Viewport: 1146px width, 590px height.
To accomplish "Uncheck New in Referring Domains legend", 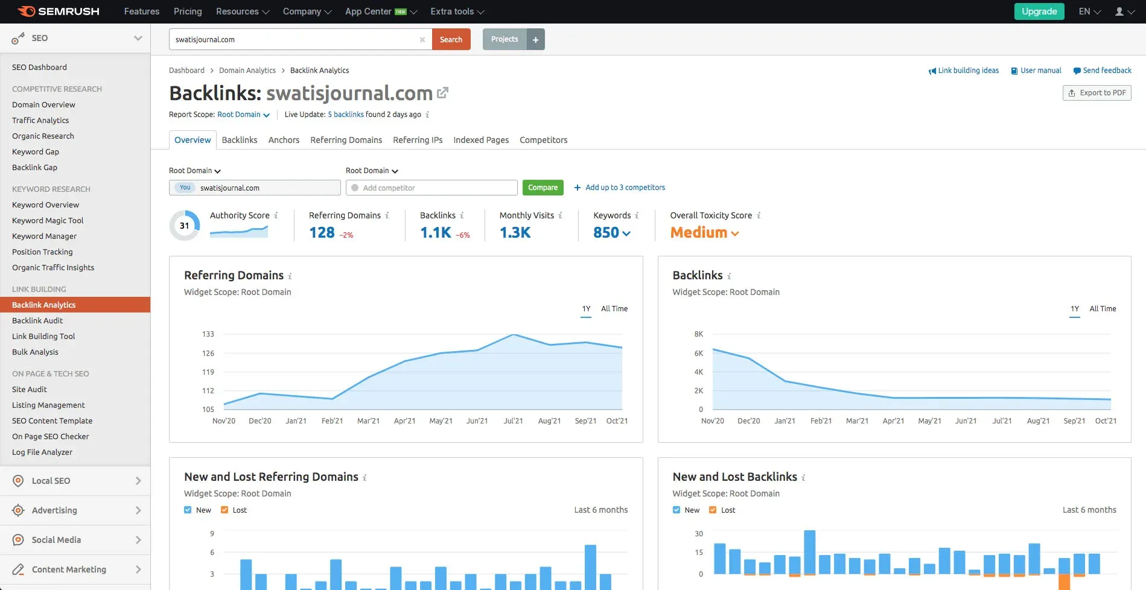I will [x=188, y=510].
